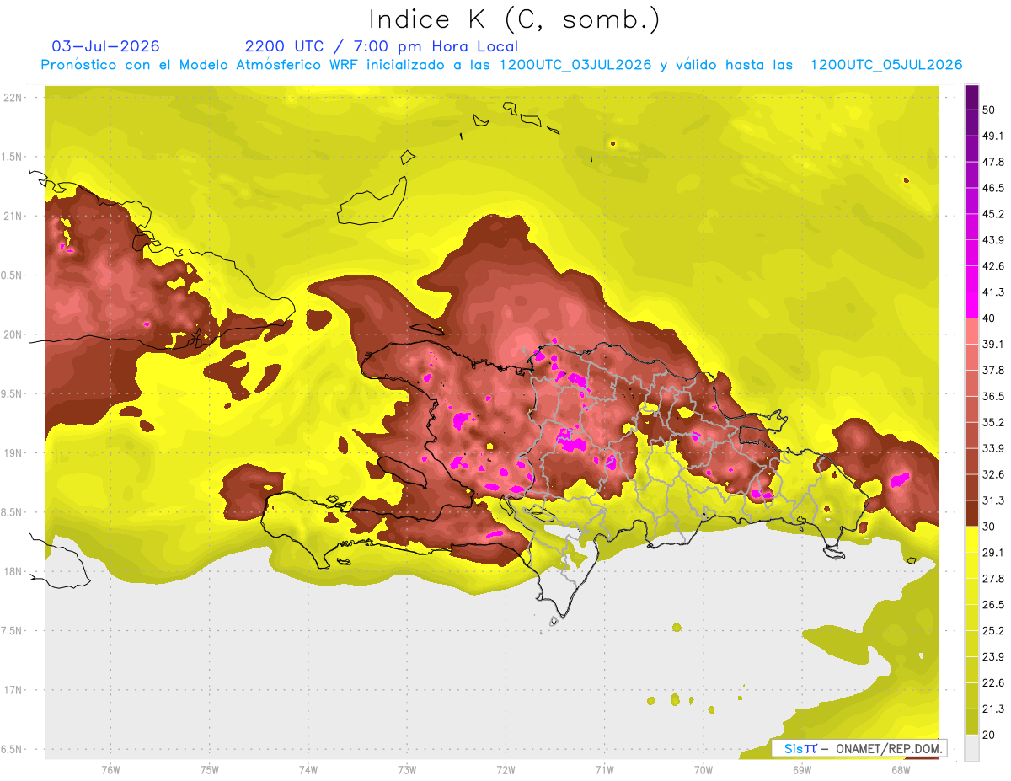Click the 42.6 colorbar value
Screen dimensions: 1011x781
993,266
